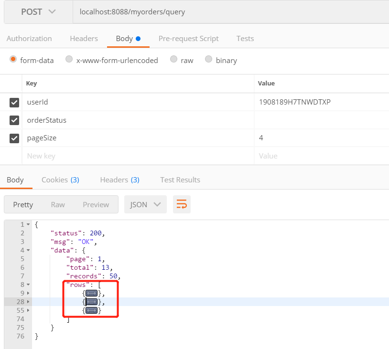Click the pageSize value 4
This screenshot has width=389, height=349.
(261, 138)
